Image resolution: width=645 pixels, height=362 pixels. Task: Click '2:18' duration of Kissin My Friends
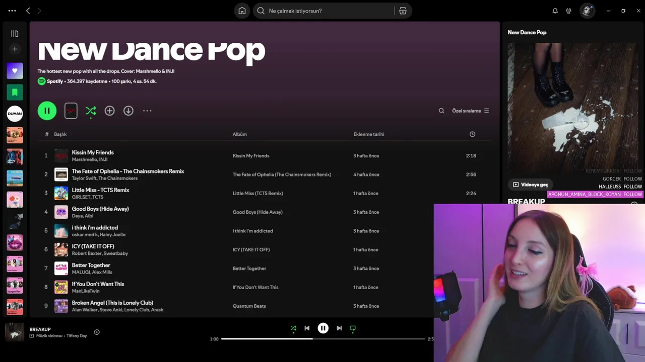(471, 155)
